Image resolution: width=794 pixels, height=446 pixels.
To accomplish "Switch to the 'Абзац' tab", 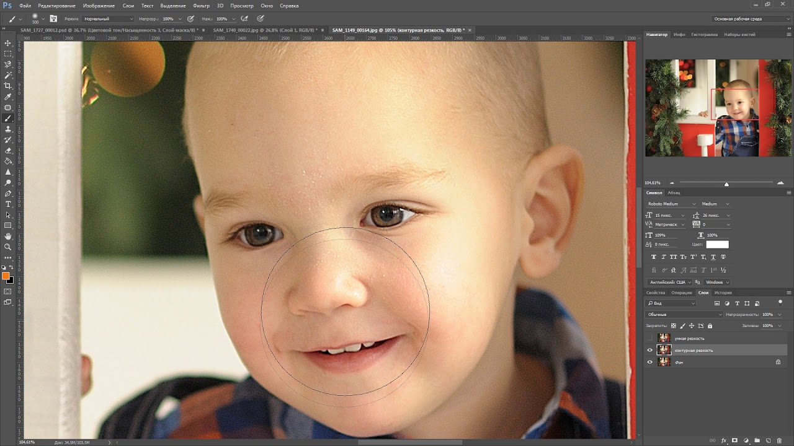I will tap(674, 193).
